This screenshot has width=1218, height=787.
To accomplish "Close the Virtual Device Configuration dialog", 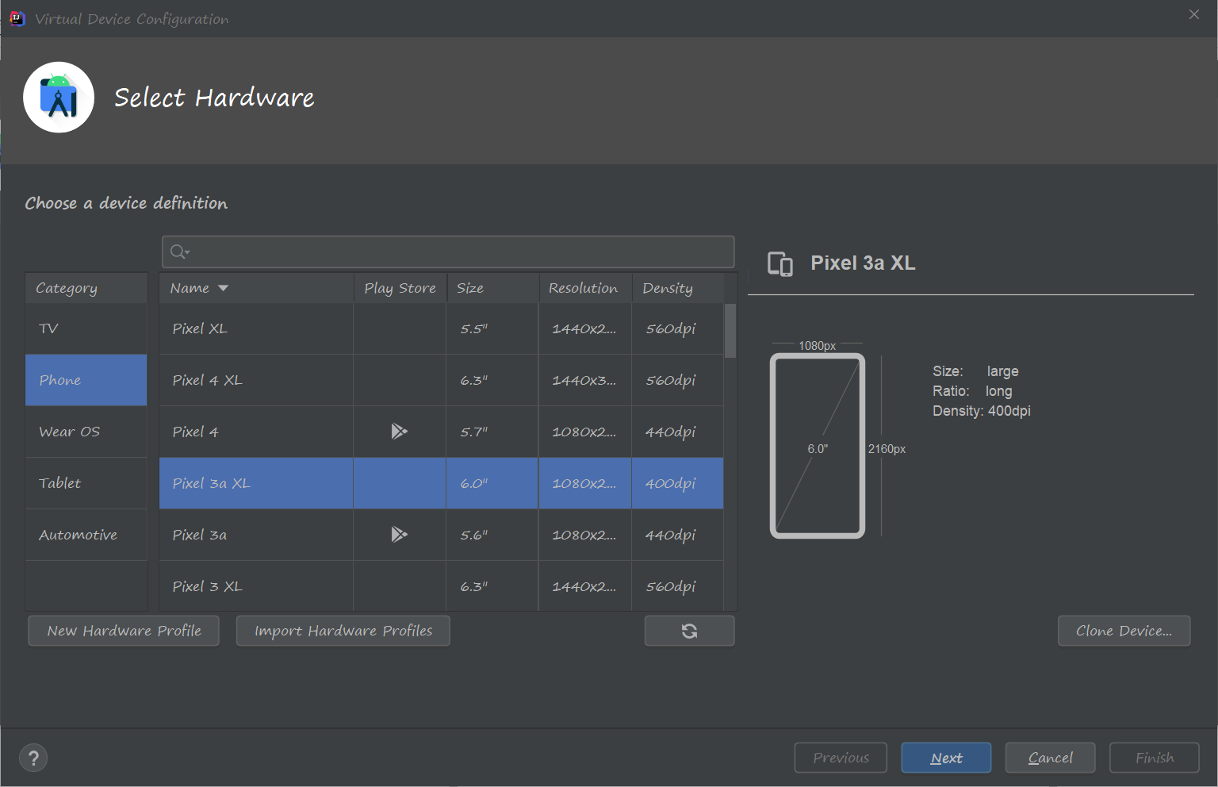I will (1194, 14).
